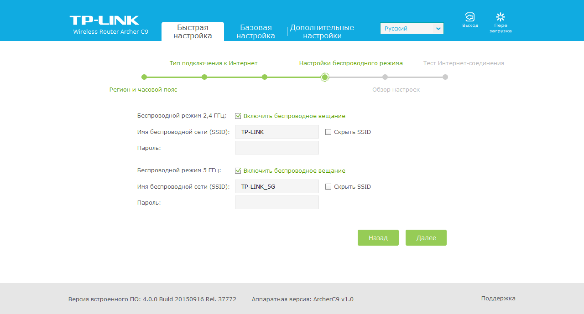Click the reboot (Перезагрузка) icon
Screen dimensions: 584x314
(x=501, y=17)
